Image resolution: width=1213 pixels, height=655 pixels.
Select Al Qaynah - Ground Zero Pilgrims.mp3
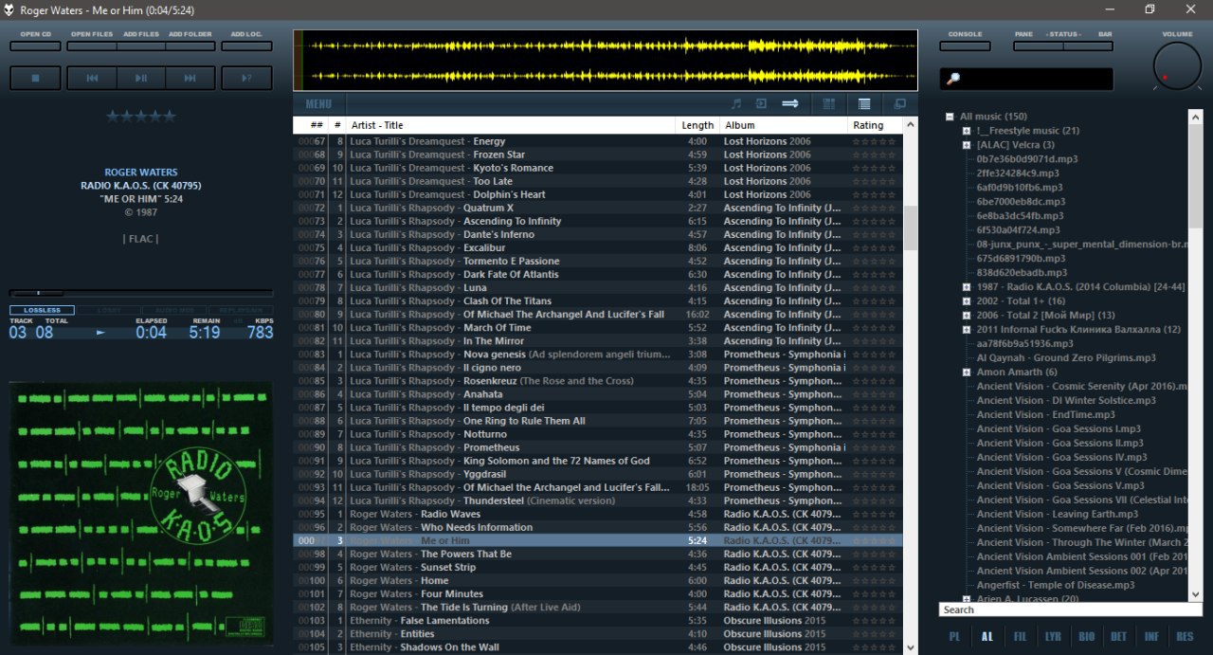click(1066, 358)
